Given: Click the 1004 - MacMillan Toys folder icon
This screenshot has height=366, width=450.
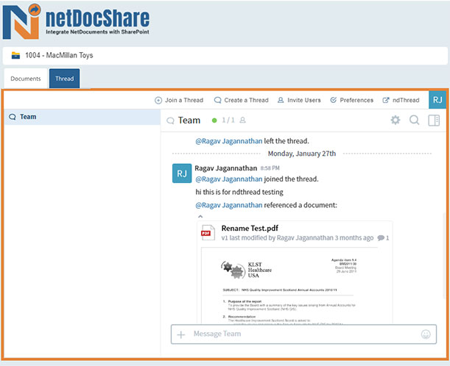Looking at the screenshot, I should (15, 55).
